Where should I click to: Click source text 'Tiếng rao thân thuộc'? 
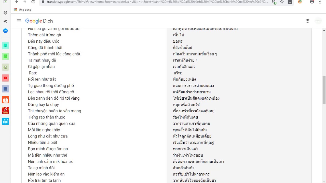point(47,117)
